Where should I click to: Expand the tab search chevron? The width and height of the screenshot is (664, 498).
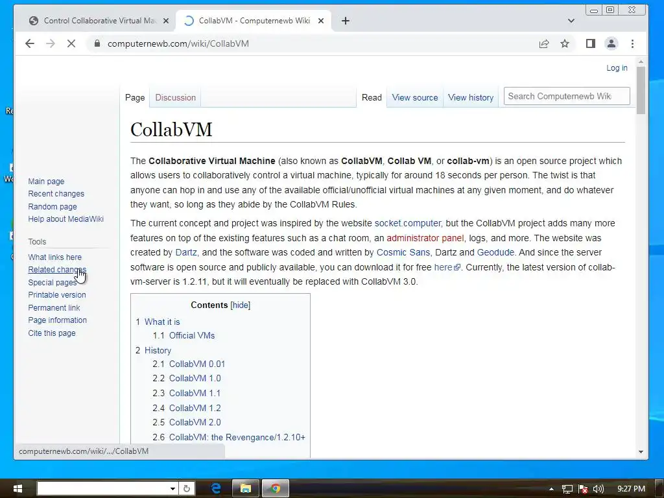(571, 21)
